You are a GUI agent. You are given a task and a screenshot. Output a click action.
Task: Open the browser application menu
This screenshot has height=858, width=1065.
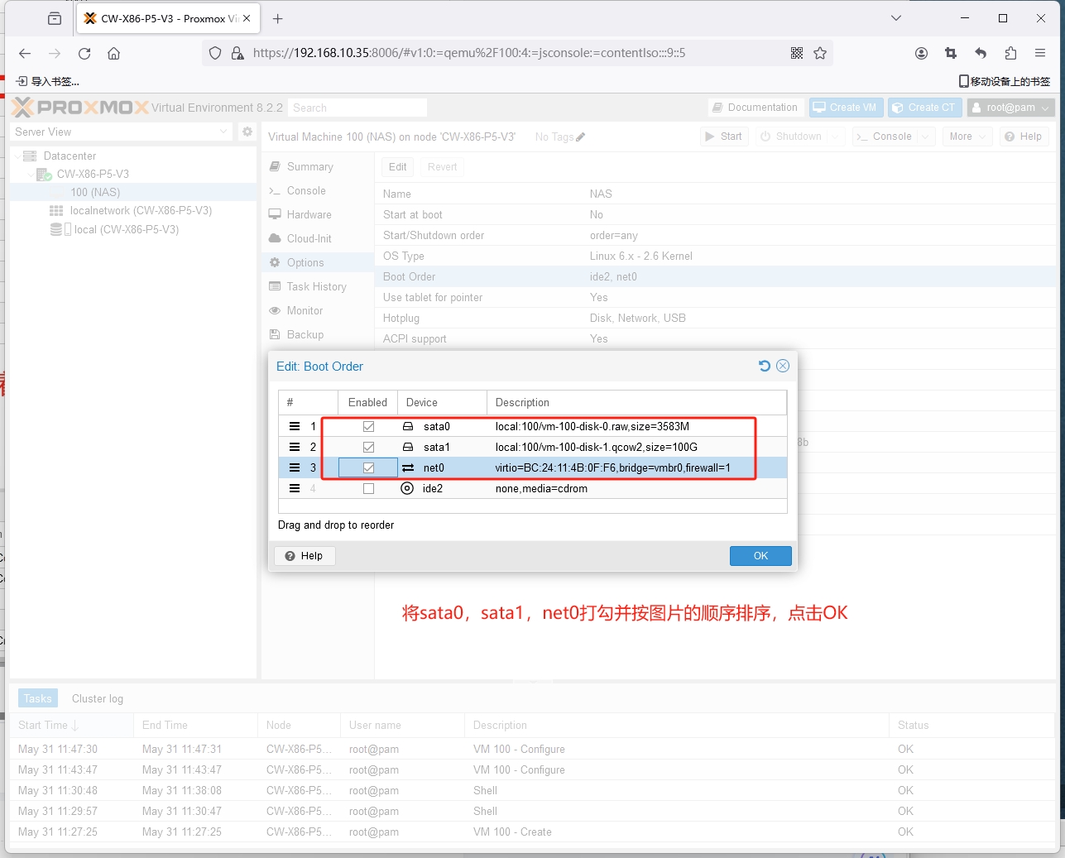(1040, 53)
